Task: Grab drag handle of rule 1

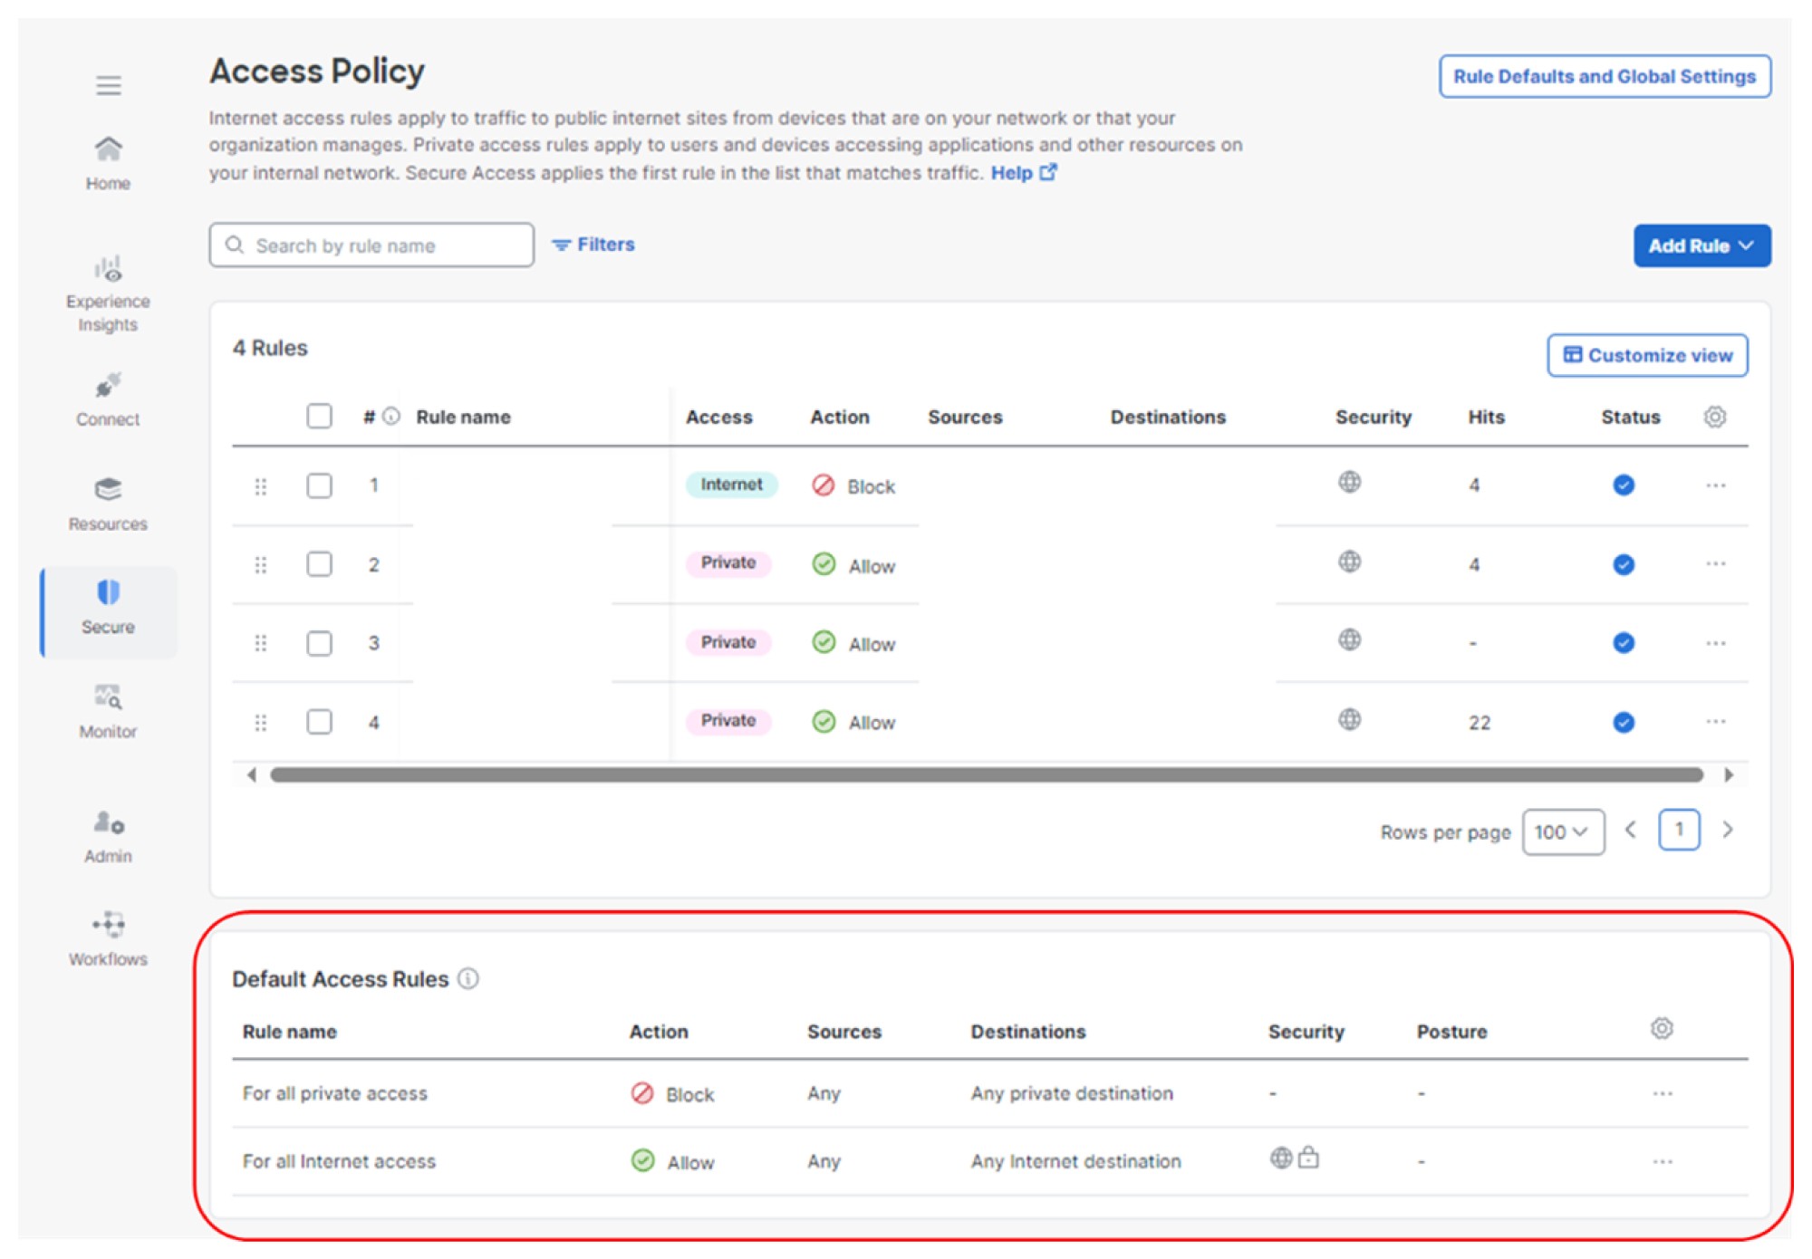Action: pos(261,487)
